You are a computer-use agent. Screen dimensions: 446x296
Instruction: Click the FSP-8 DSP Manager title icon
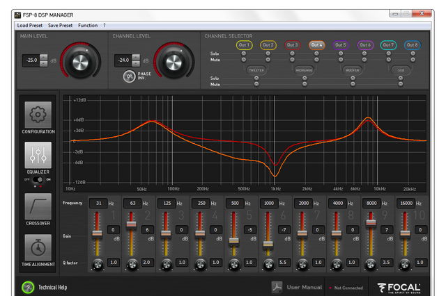pos(17,15)
